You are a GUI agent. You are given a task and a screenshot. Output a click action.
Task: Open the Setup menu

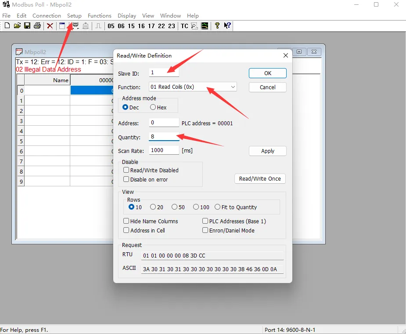click(74, 15)
